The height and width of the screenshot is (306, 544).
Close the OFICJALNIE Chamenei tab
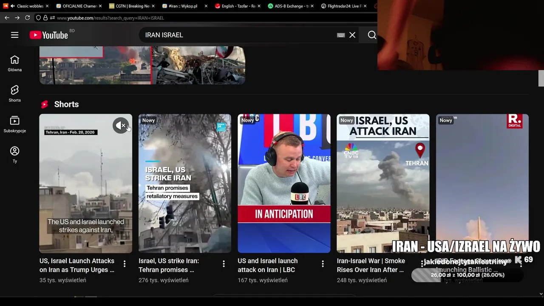(100, 6)
